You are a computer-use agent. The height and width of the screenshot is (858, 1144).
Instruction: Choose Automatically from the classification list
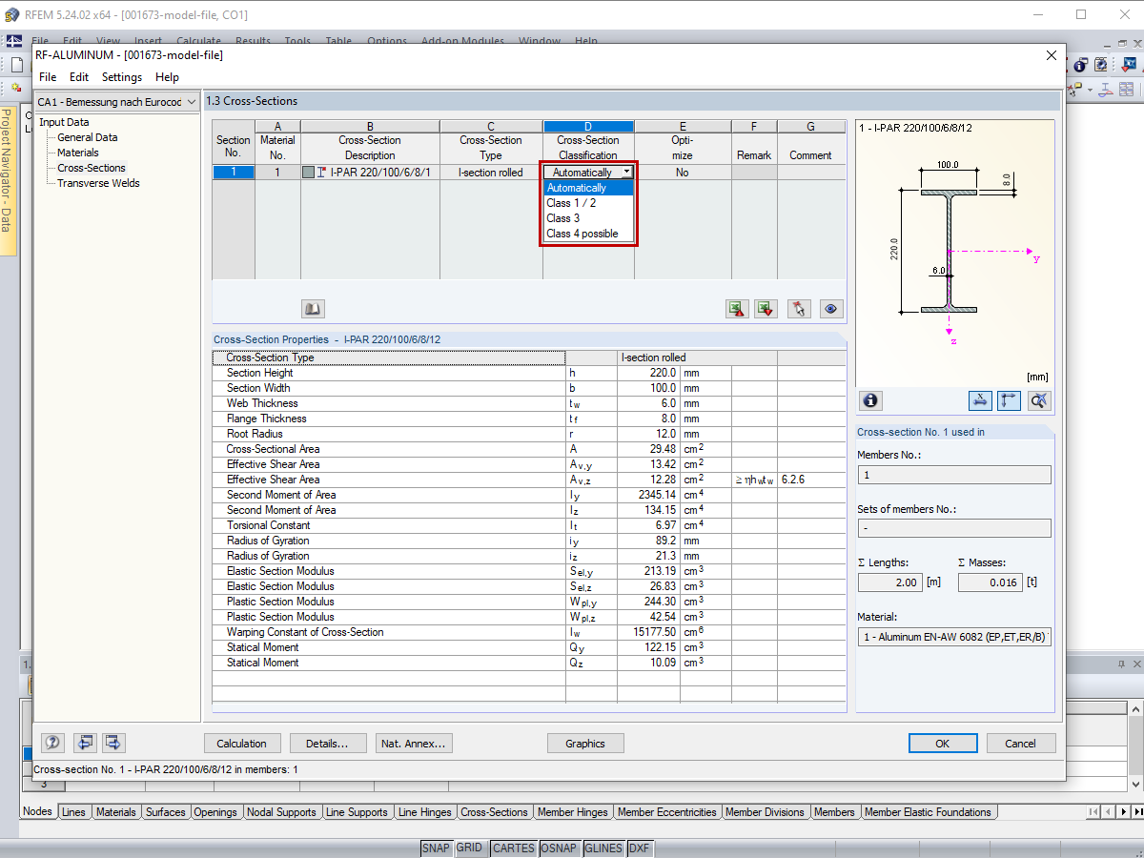(x=588, y=188)
